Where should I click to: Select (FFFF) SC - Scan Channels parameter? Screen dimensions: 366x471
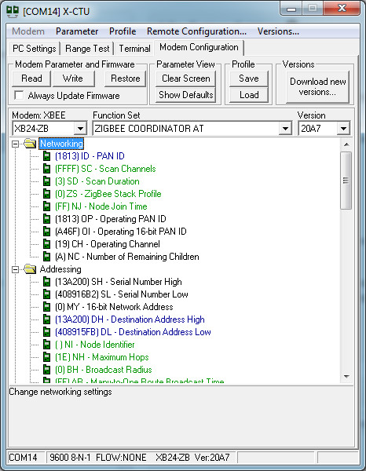point(105,169)
